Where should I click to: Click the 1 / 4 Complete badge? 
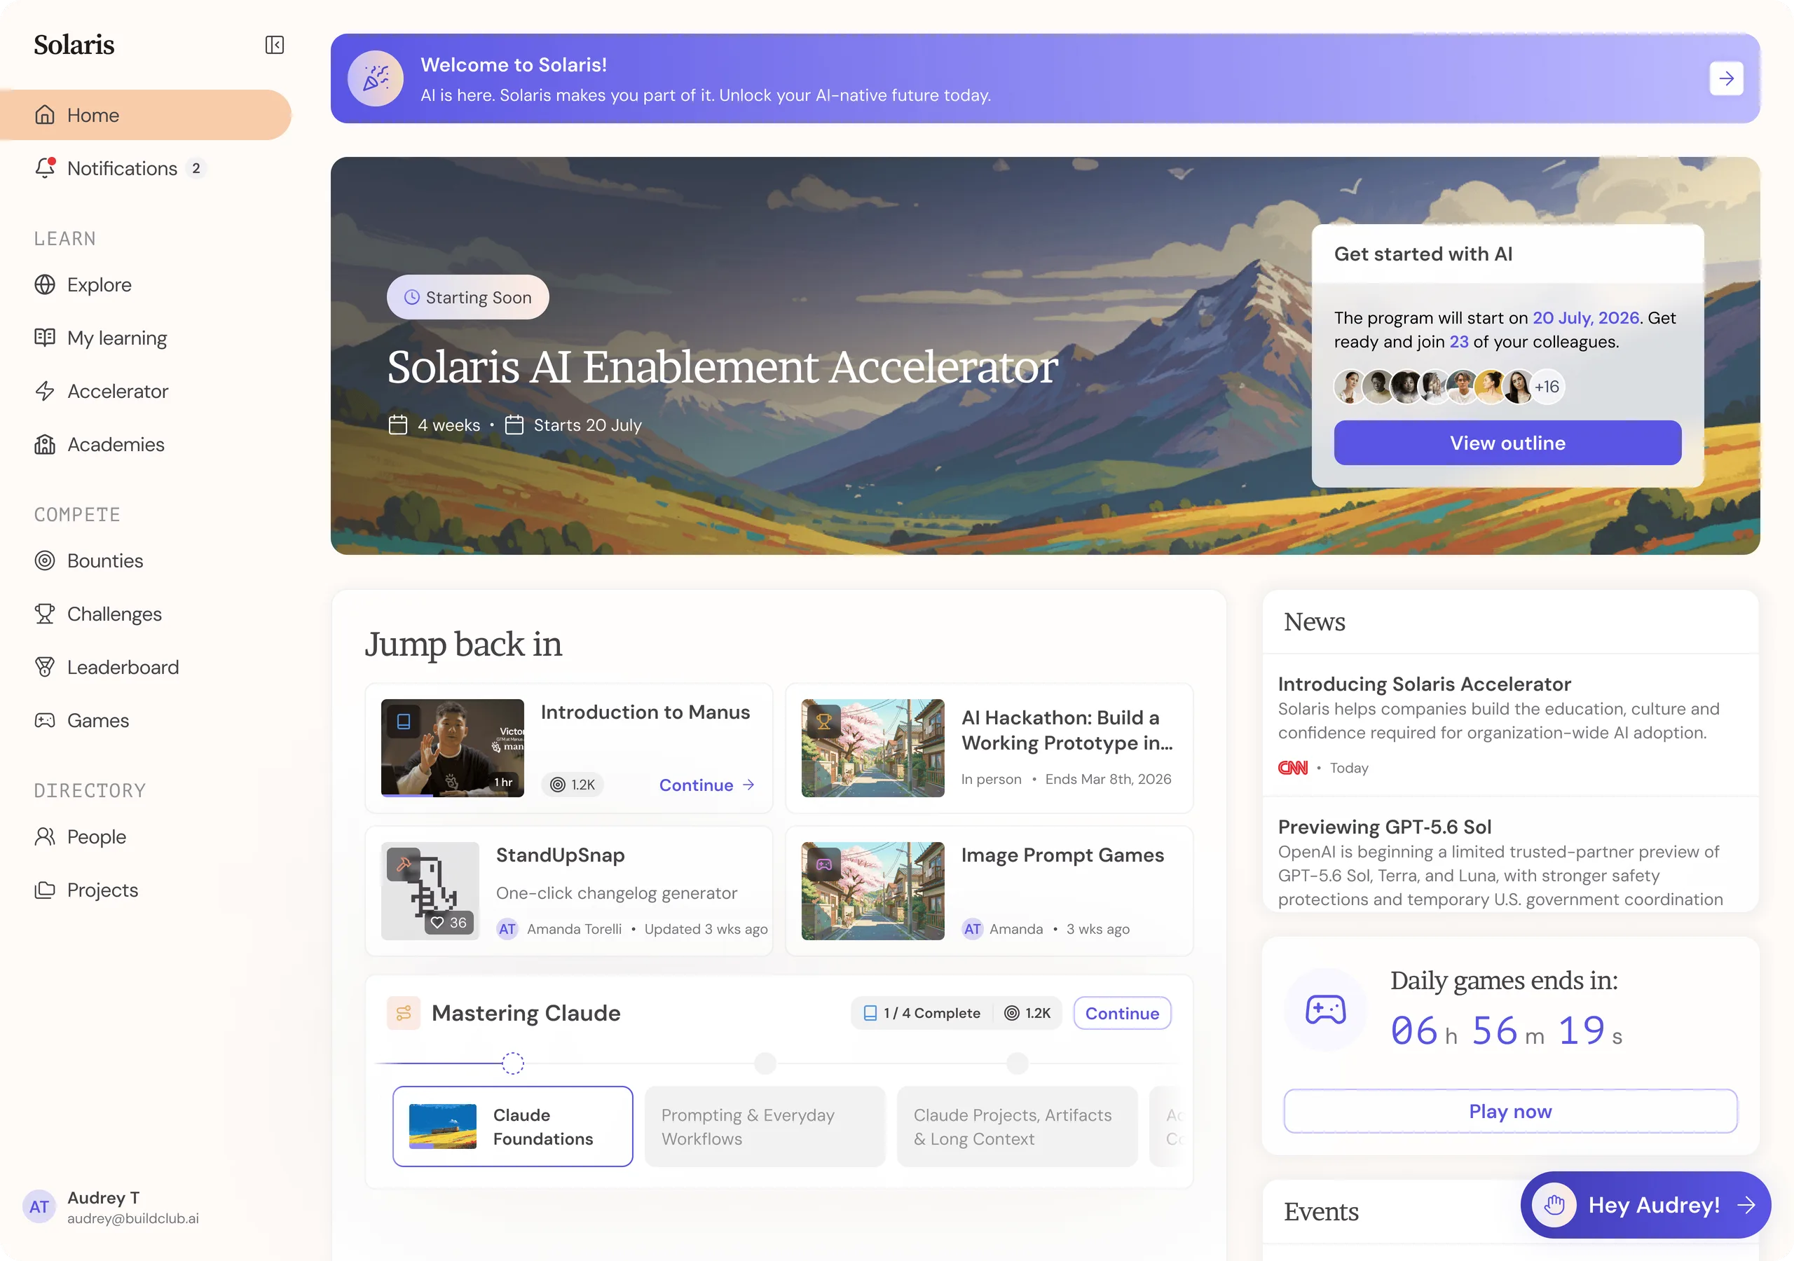tap(922, 1012)
